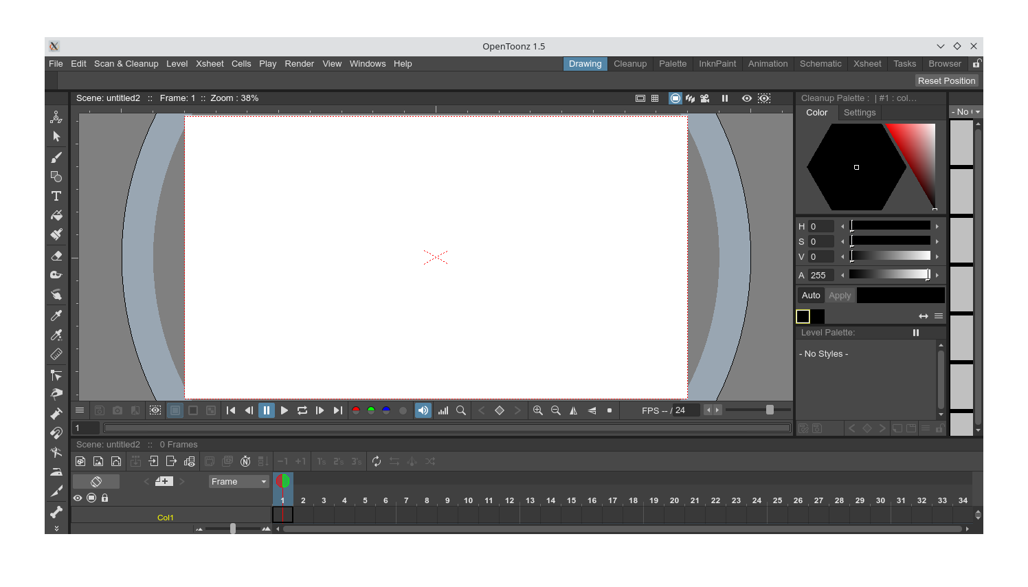Select the Iron tool
1028x587 pixels.
56,472
